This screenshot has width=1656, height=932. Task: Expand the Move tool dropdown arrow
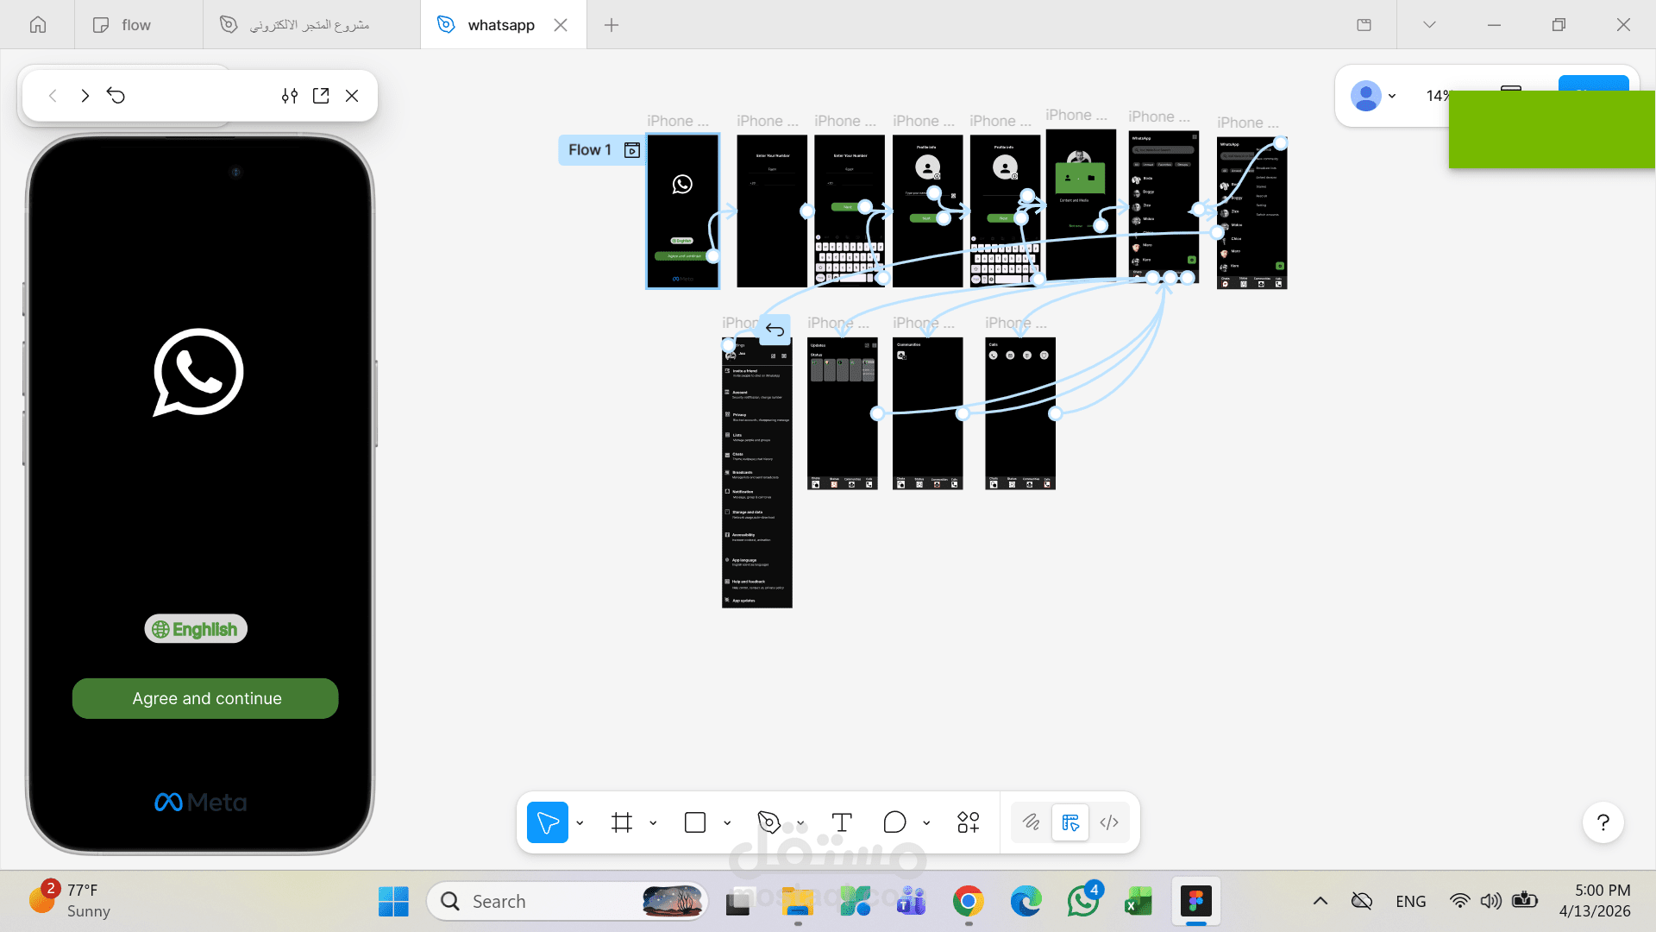tap(580, 823)
